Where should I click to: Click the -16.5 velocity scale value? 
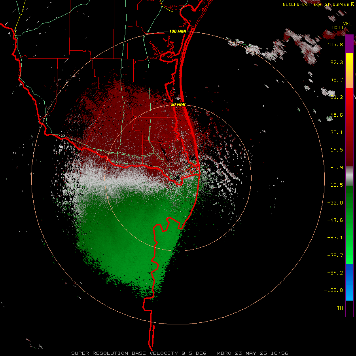click(x=335, y=185)
